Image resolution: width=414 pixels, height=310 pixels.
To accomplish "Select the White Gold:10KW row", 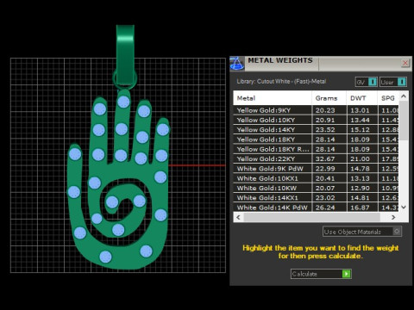I will coord(316,189).
